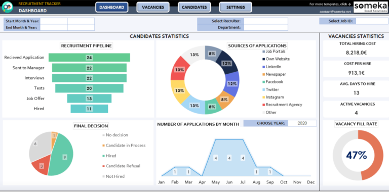The image size is (389, 192).
Task: Open the Someka Excel Solutions logo
Action: tap(370, 7)
